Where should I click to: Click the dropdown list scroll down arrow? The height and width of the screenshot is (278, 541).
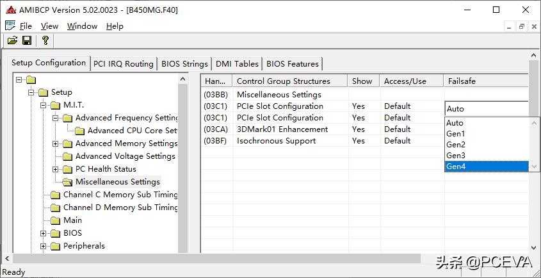[535, 167]
